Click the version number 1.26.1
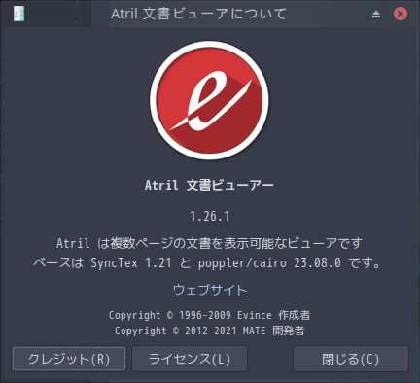Image resolution: width=420 pixels, height=383 pixels. [210, 216]
